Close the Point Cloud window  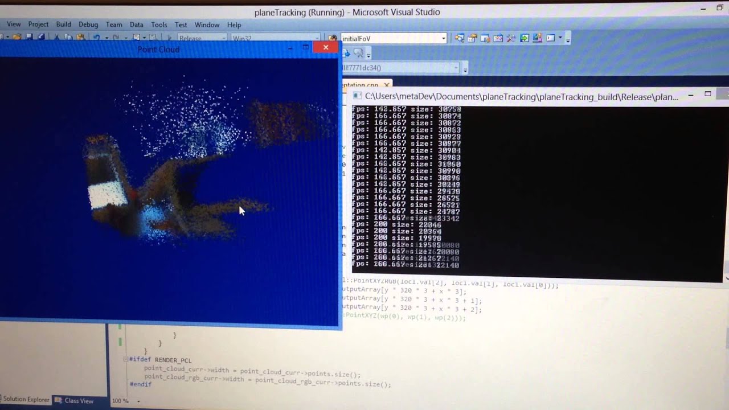pyautogui.click(x=325, y=47)
